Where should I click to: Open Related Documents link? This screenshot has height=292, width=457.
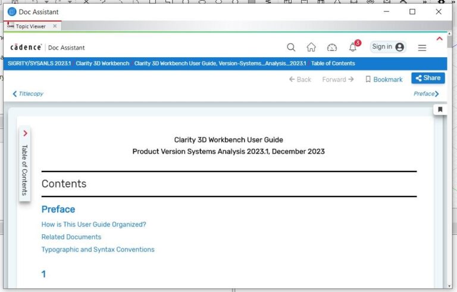71,237
